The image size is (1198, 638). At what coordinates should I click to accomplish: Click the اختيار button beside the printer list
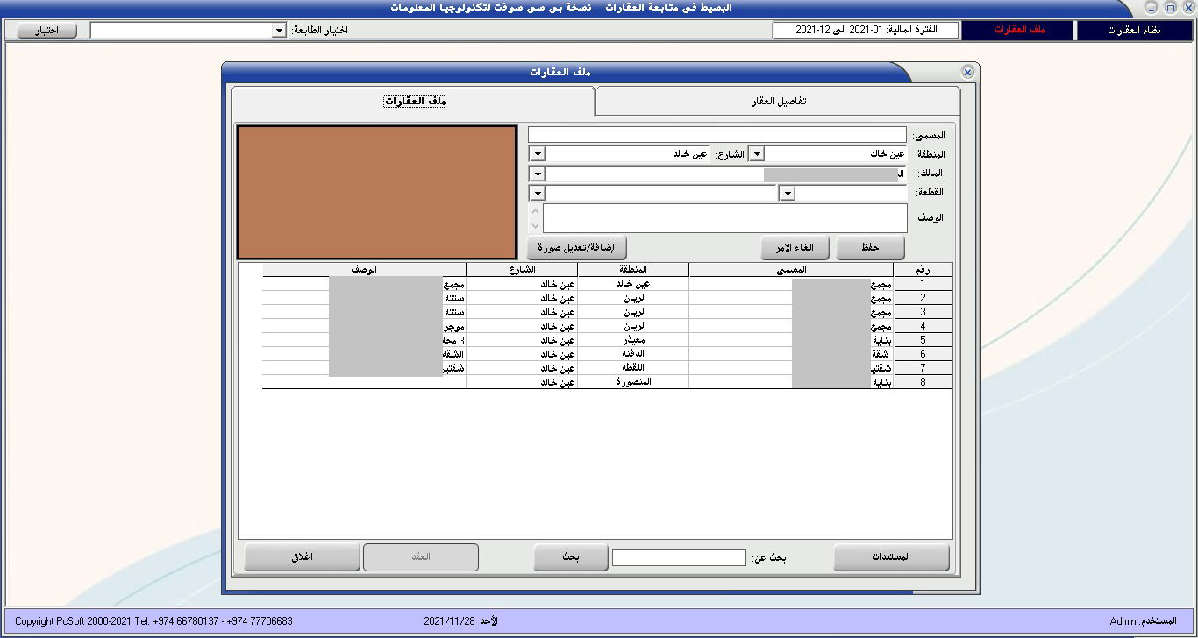tap(46, 31)
